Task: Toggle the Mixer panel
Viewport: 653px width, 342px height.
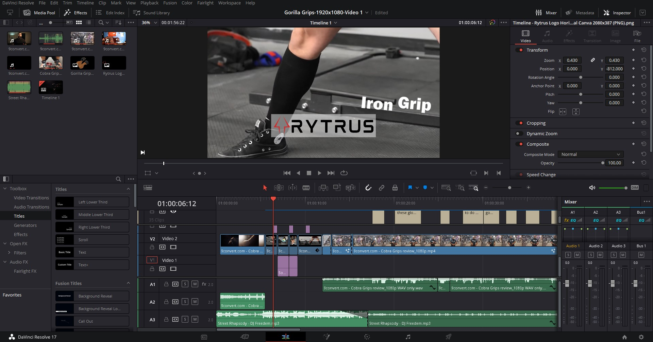Action: (x=546, y=13)
